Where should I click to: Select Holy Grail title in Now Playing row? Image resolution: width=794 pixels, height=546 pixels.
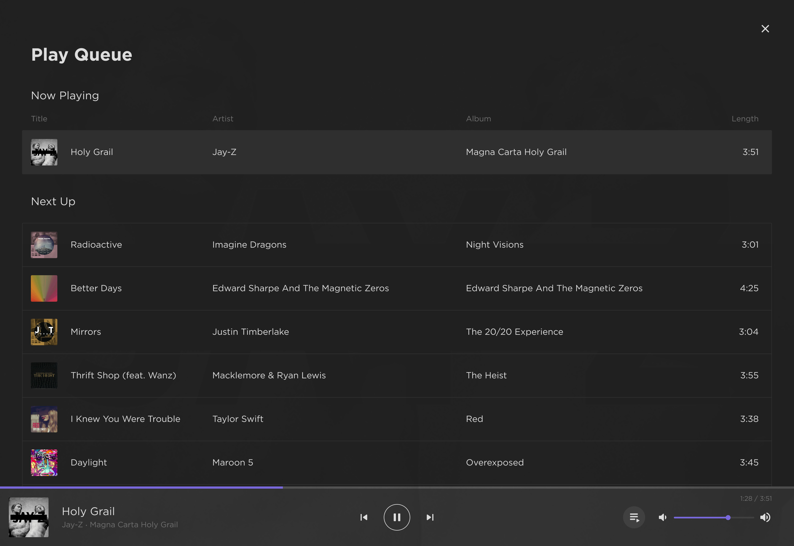pos(92,152)
